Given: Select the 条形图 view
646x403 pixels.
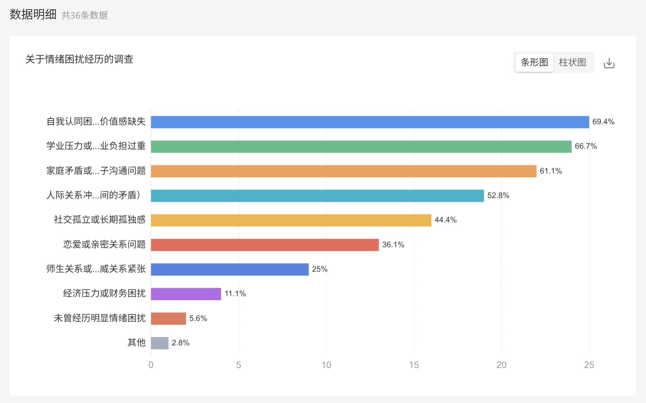Looking at the screenshot, I should 534,62.
